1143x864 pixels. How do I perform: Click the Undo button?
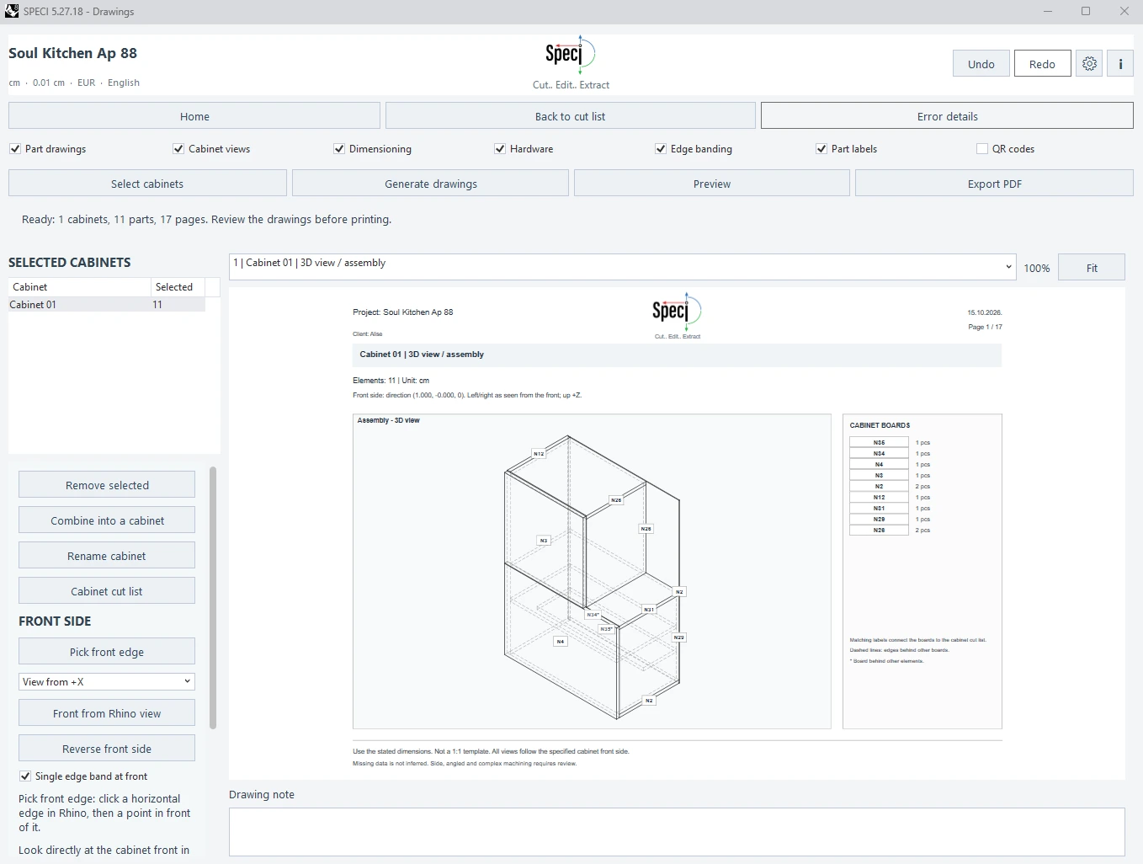tap(981, 64)
